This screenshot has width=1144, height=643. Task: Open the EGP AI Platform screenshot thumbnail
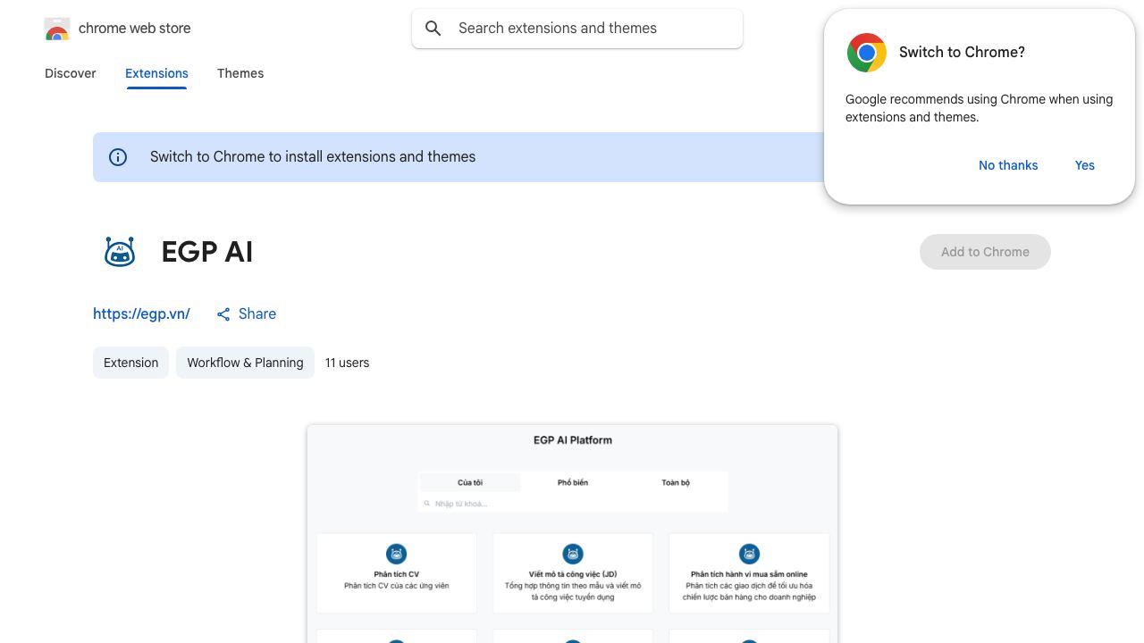click(x=572, y=534)
